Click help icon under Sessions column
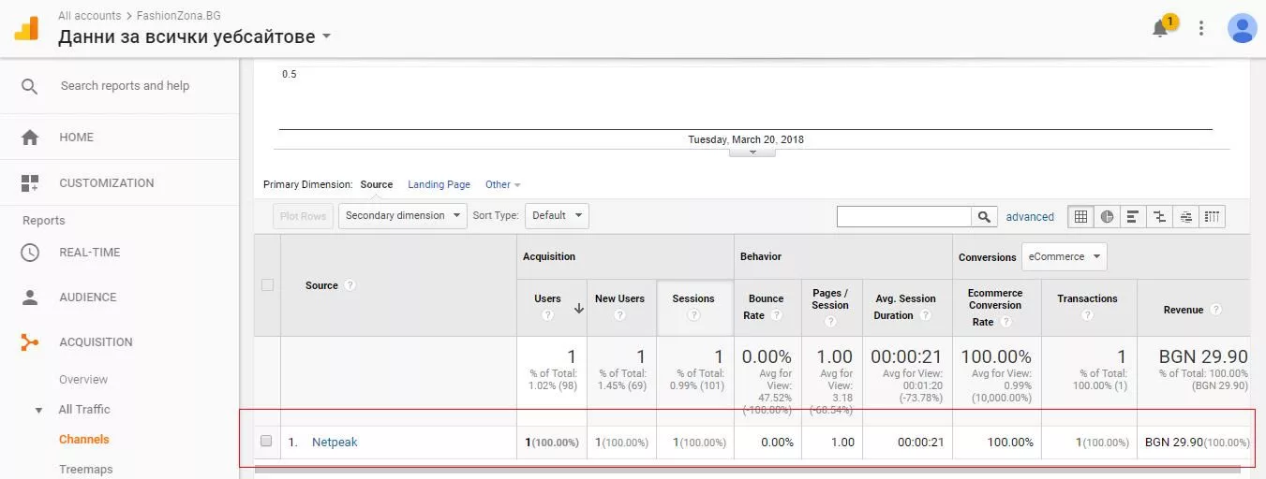The image size is (1266, 479). click(693, 315)
